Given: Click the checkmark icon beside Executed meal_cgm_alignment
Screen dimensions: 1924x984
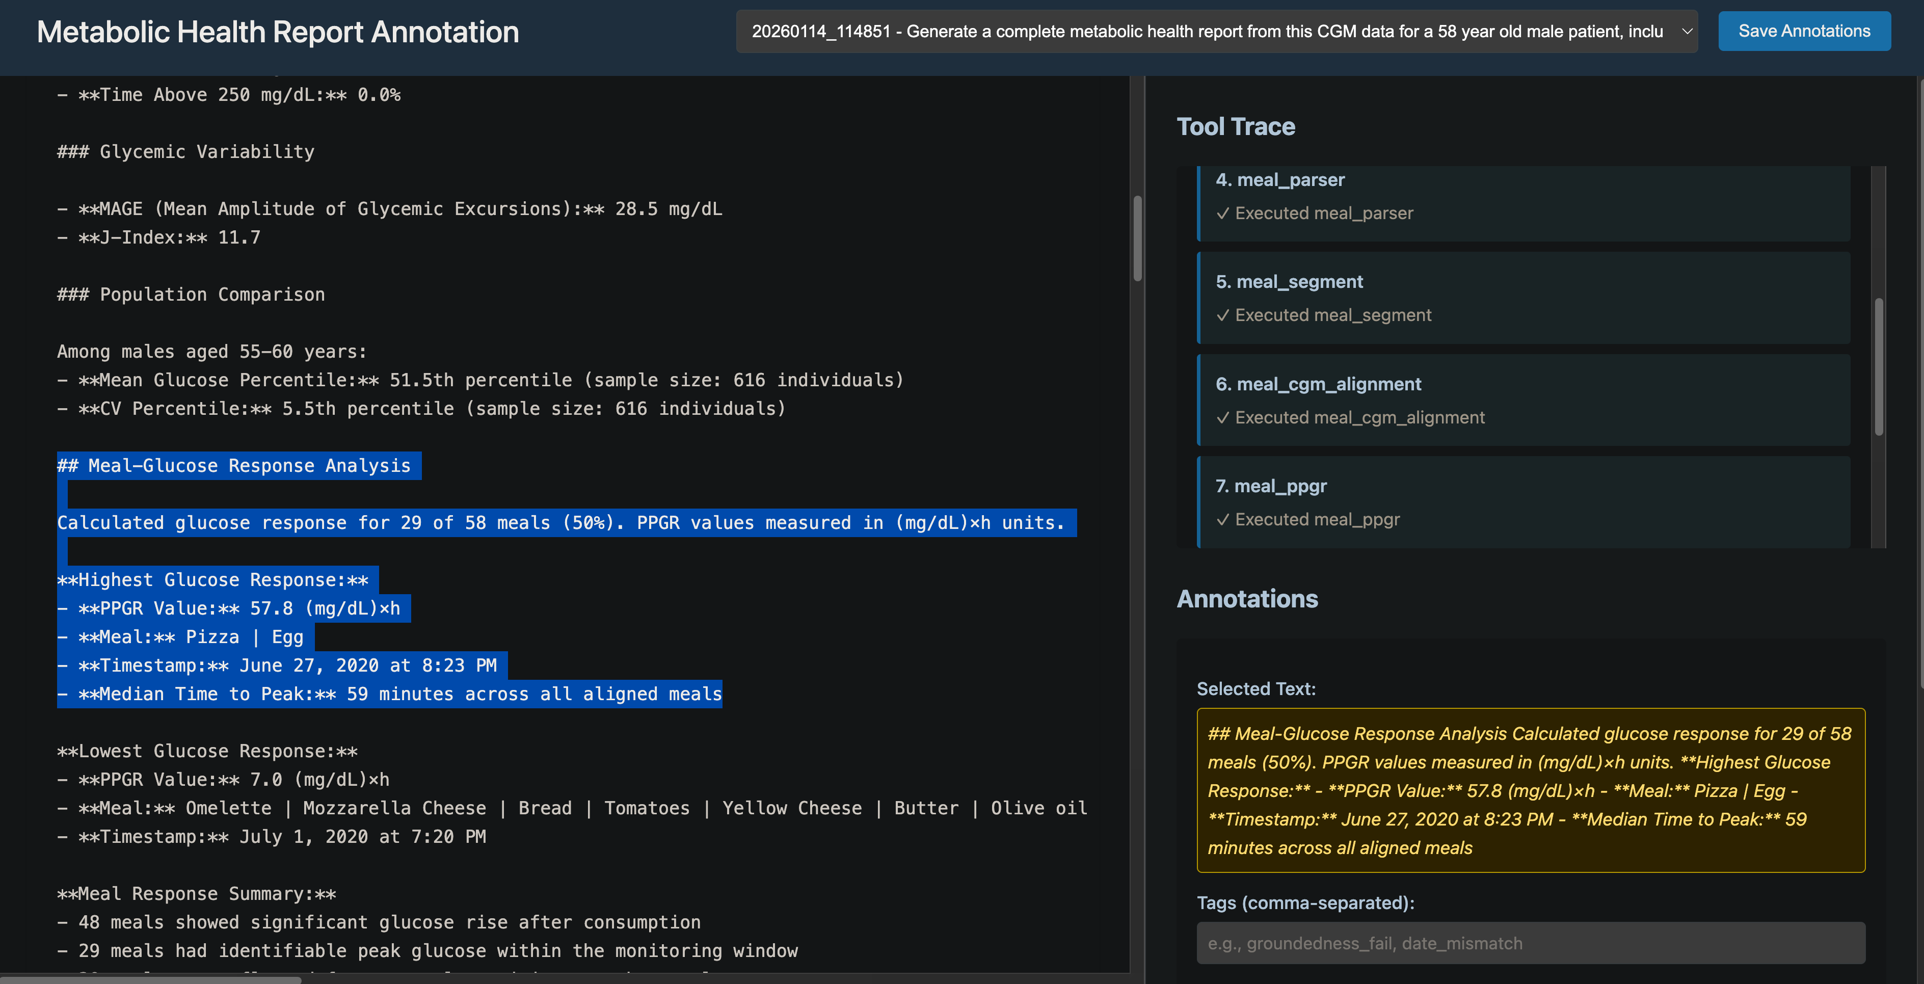Looking at the screenshot, I should point(1223,417).
